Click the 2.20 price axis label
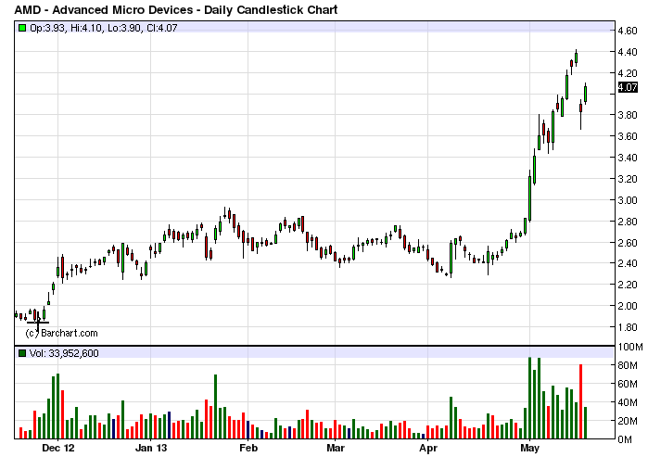Viewport: 648px width, 457px height. (x=628, y=285)
